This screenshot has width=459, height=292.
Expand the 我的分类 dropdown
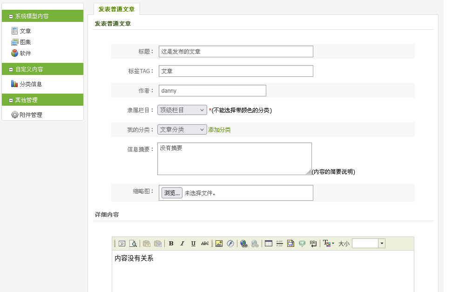tap(182, 129)
